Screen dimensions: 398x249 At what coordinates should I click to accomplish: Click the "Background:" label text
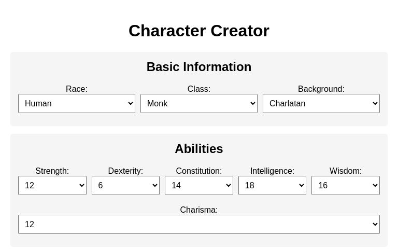321,89
